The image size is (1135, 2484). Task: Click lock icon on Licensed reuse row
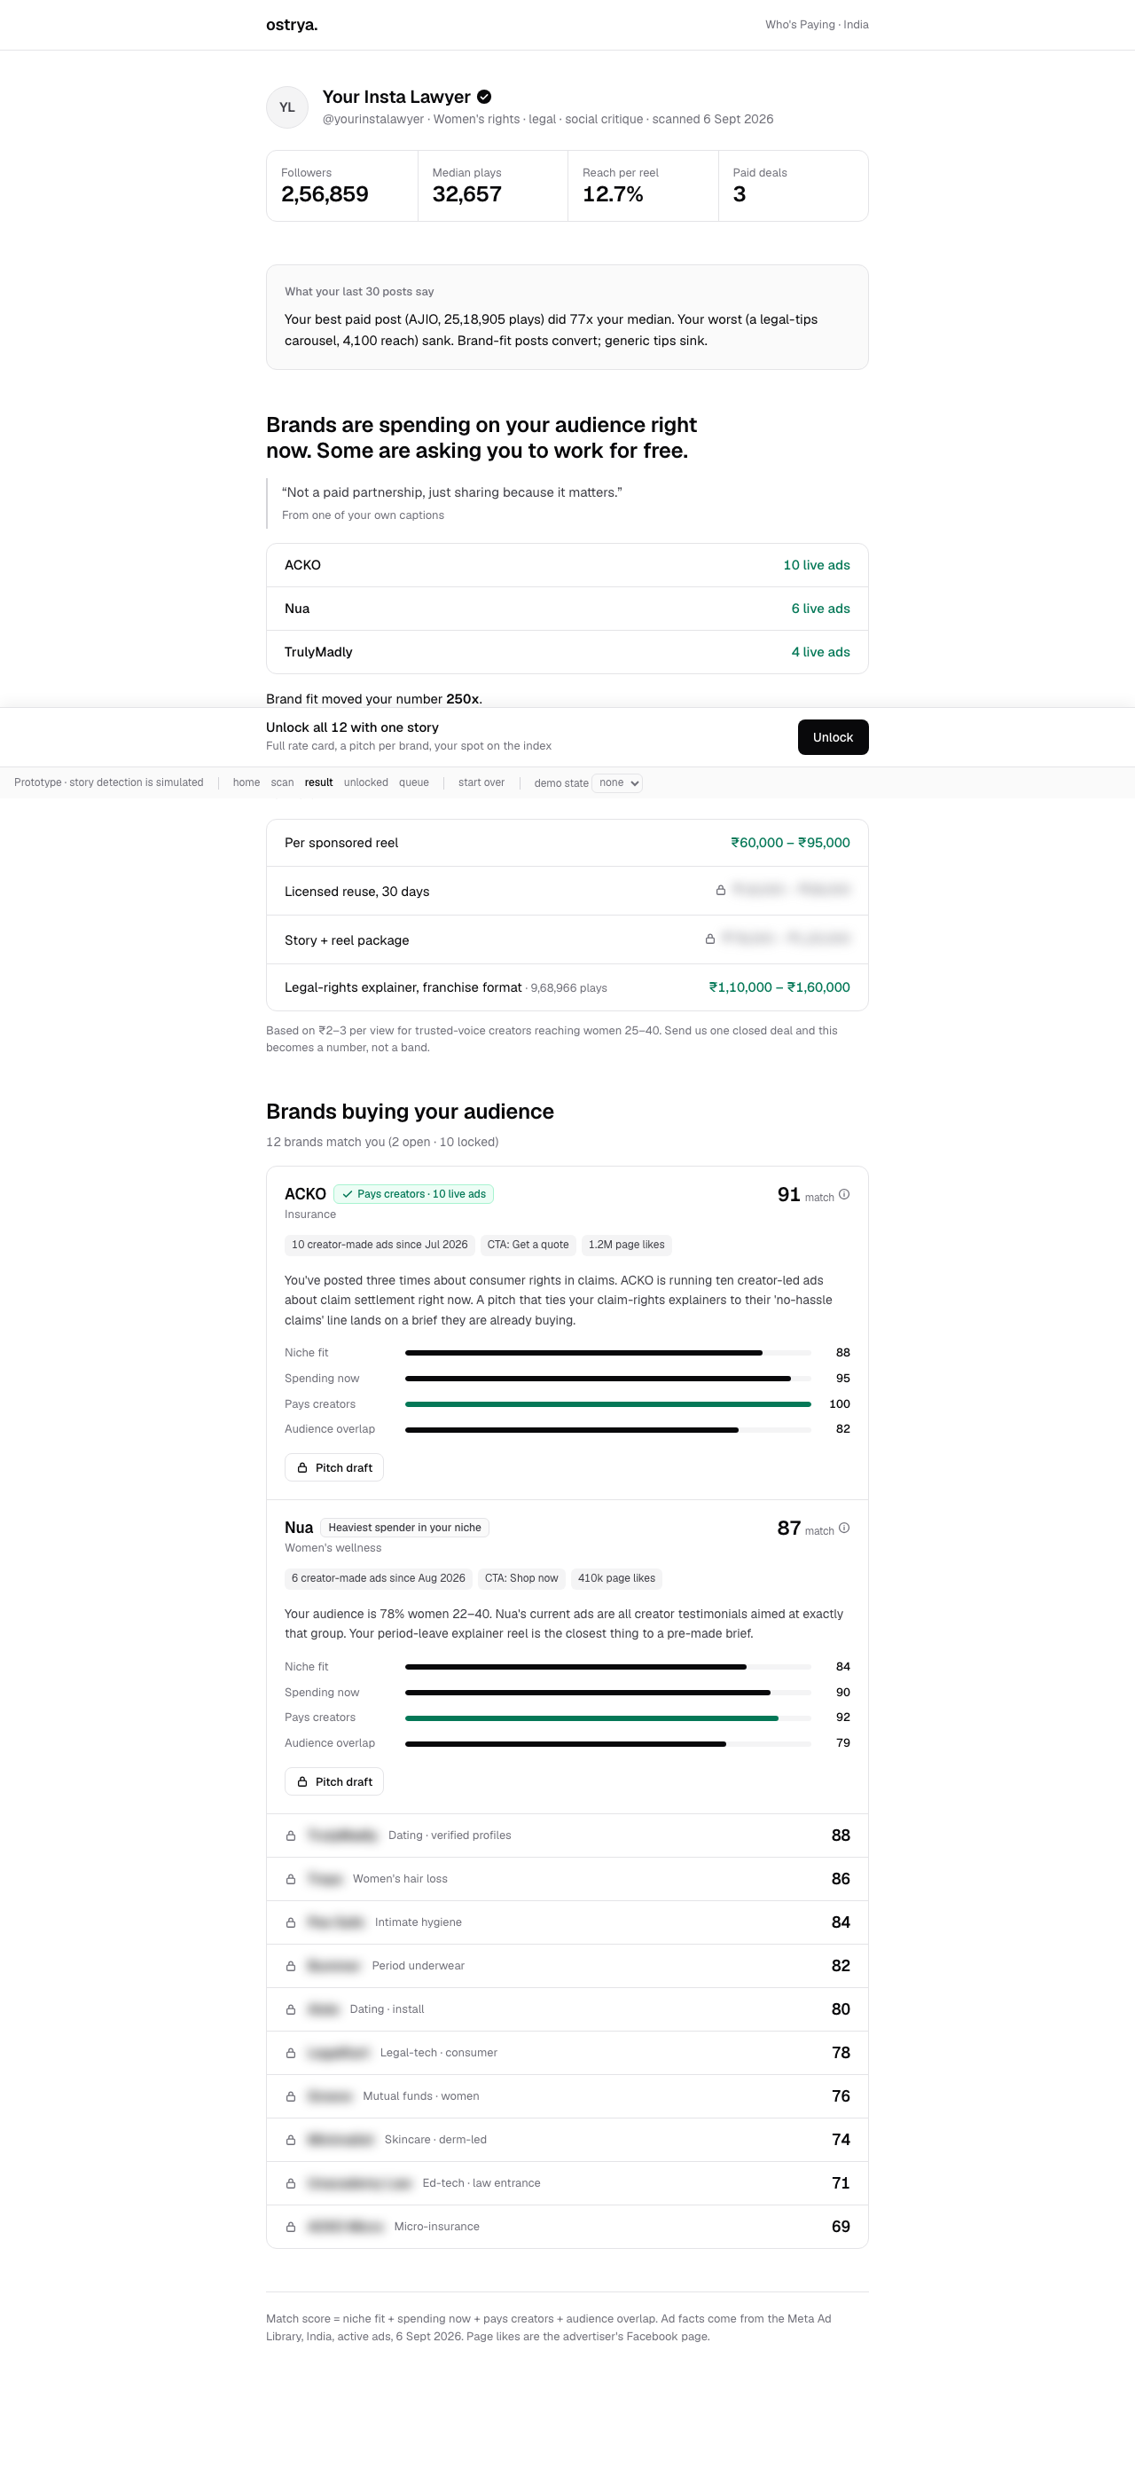(721, 890)
